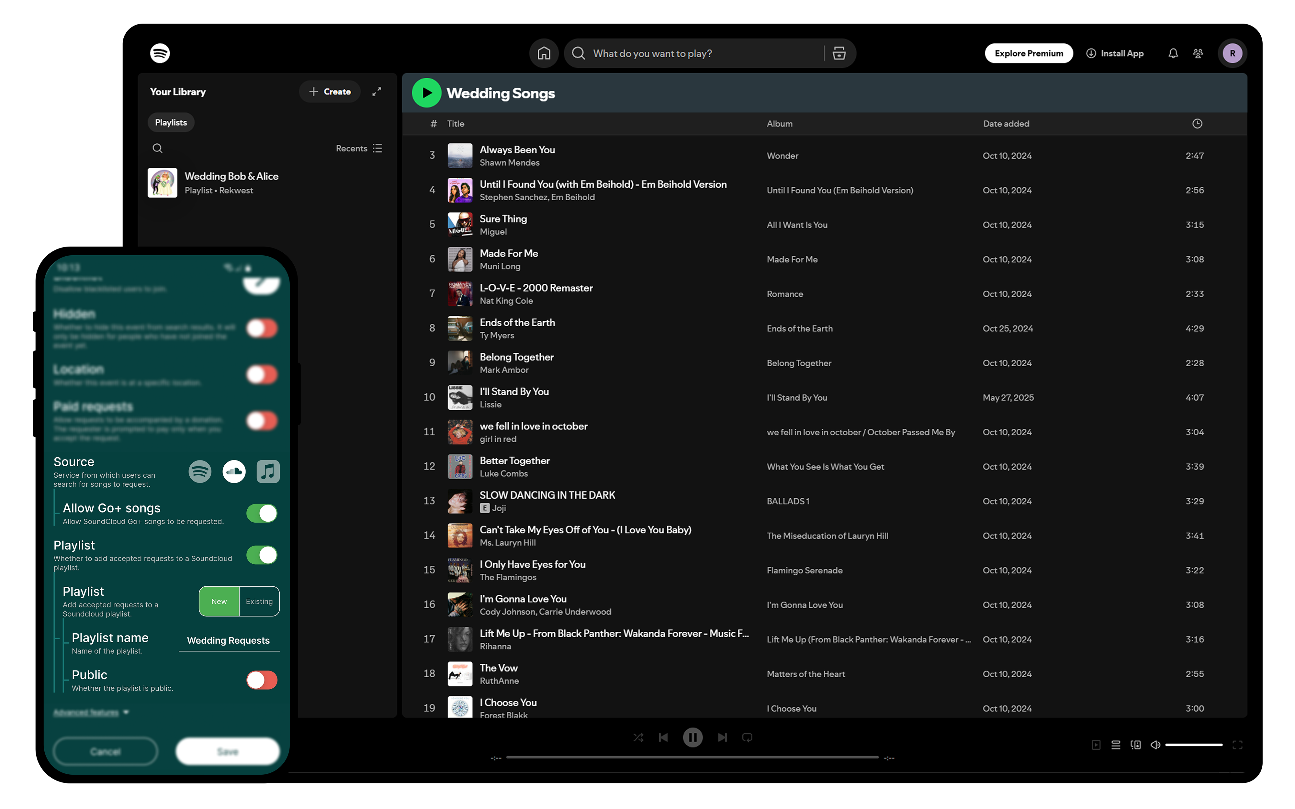
Task: Open artist 'Rihanna'
Action: click(x=495, y=646)
